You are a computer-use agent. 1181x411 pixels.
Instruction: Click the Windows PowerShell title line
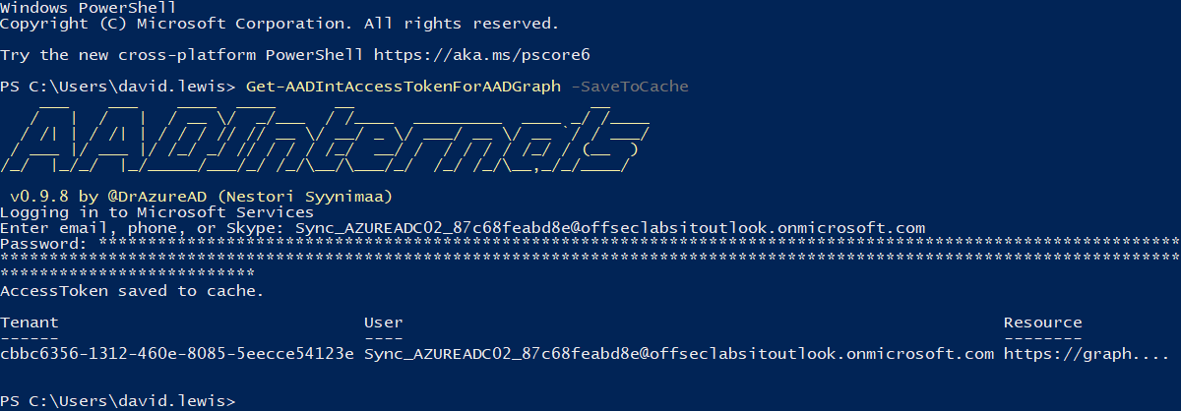coord(89,8)
